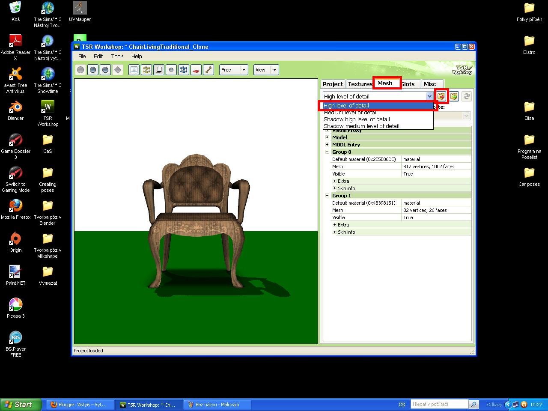Viewport: 548px width, 411px height.
Task: Expand Extra under Group 0
Action: pos(334,181)
